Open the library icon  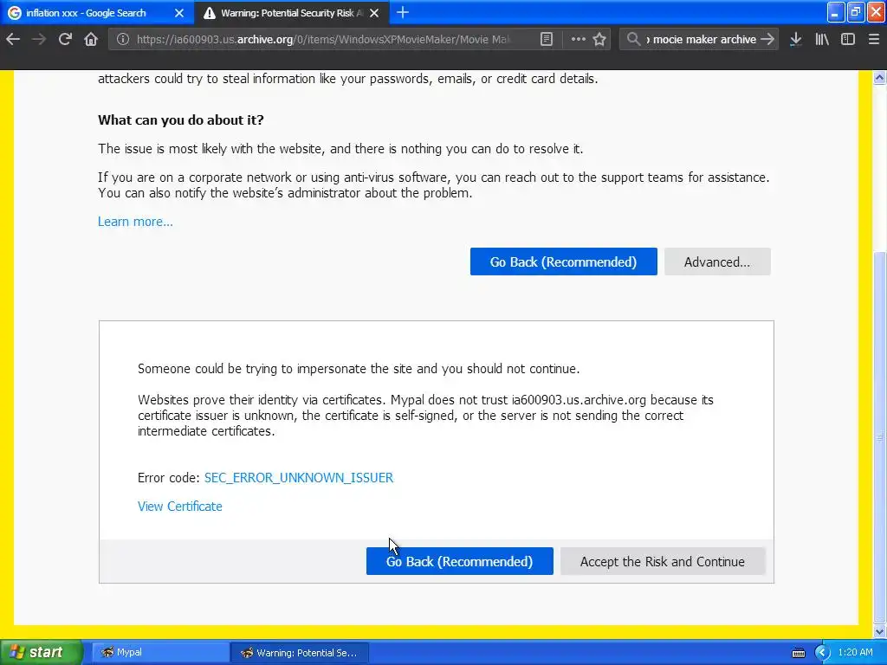822,39
